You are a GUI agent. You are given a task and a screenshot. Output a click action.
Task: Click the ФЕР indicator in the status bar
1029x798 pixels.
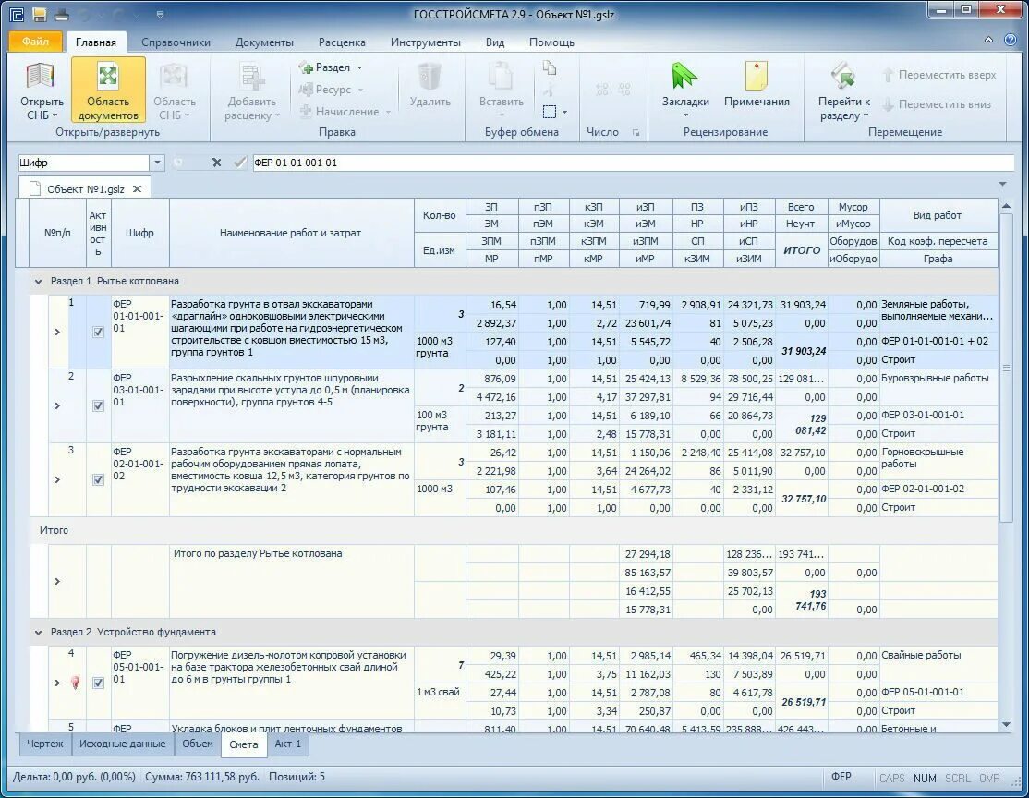click(841, 777)
